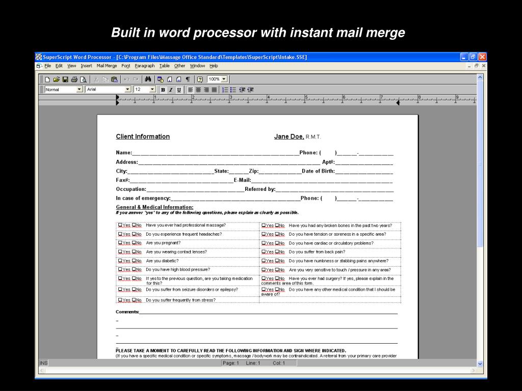The width and height of the screenshot is (522, 391).
Task: Open the Edit menu
Action: (x=59, y=66)
